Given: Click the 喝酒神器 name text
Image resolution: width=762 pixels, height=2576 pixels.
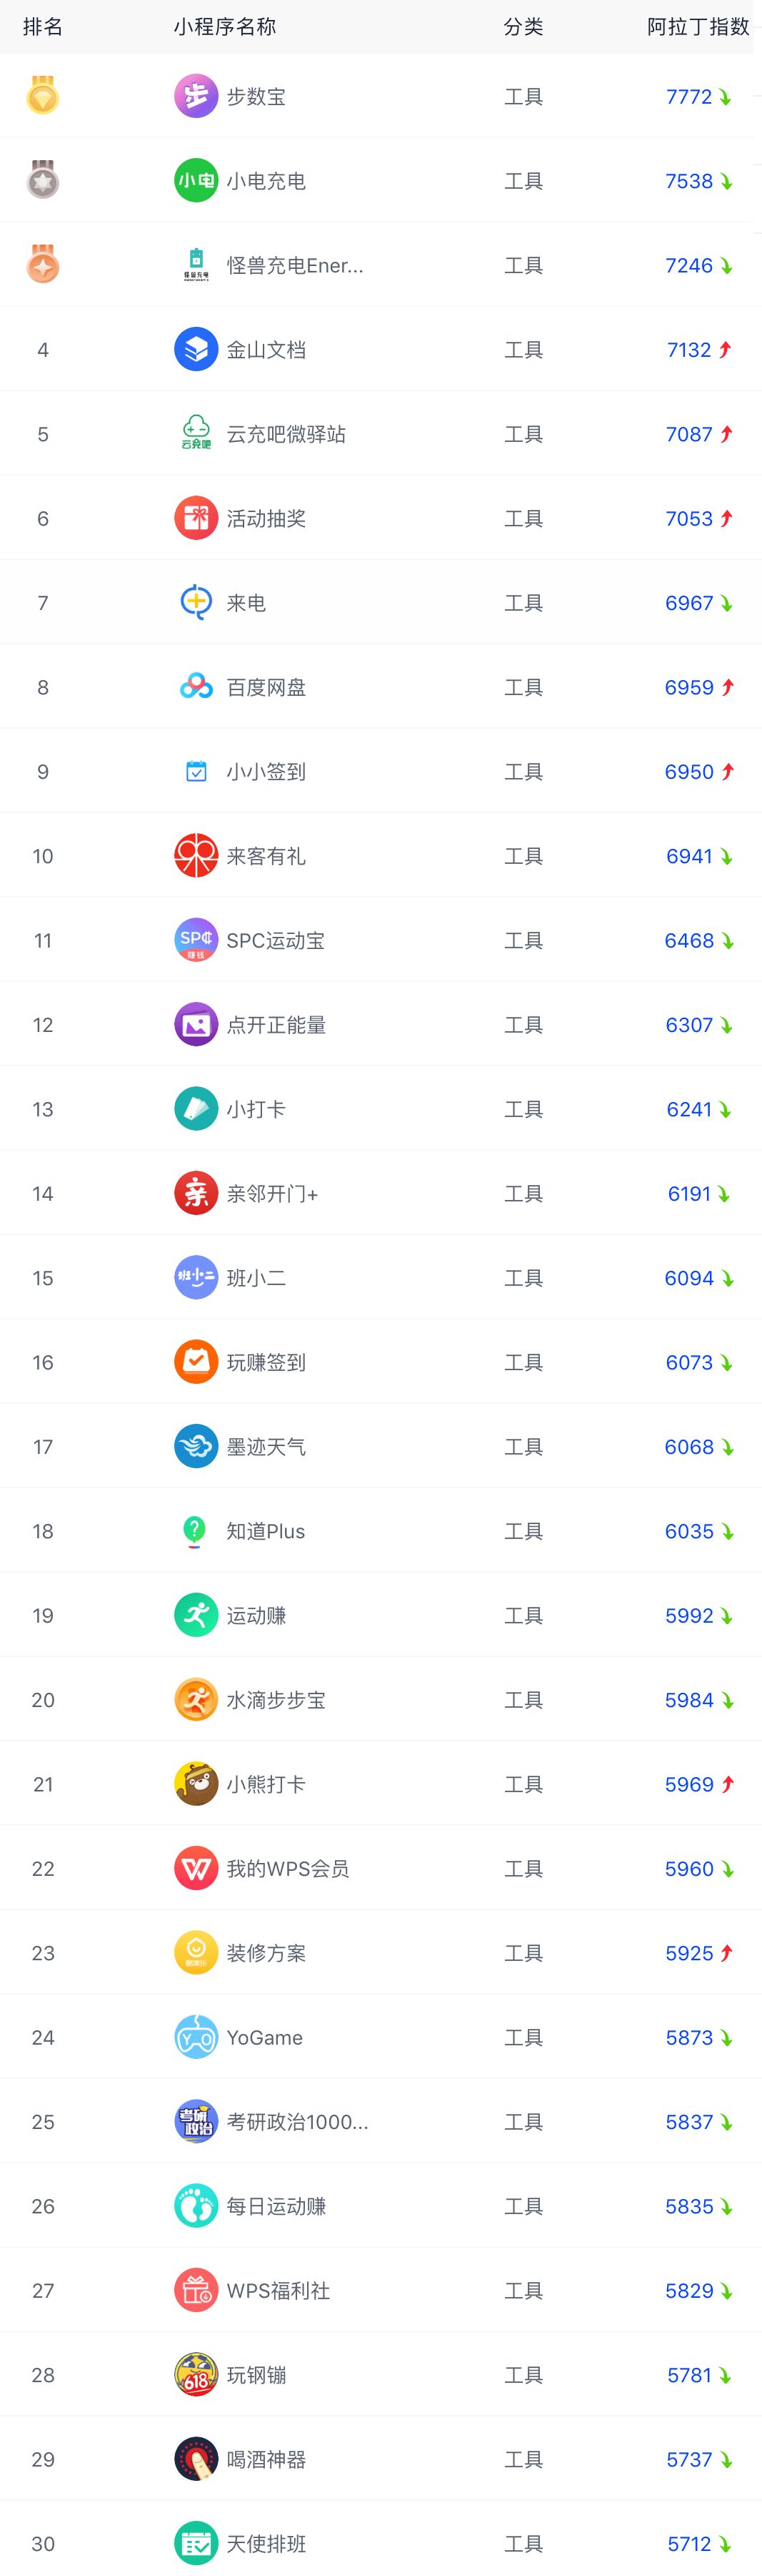Looking at the screenshot, I should point(266,2460).
